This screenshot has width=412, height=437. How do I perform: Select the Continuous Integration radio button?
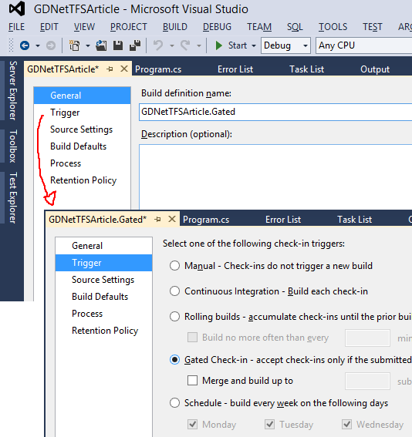[174, 291]
